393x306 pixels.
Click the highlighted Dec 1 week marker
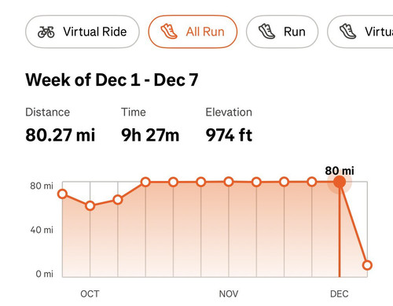tap(340, 182)
